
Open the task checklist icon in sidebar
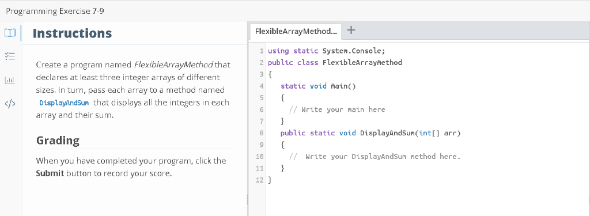point(9,56)
